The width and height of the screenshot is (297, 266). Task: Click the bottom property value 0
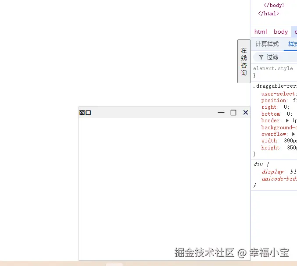point(288,114)
